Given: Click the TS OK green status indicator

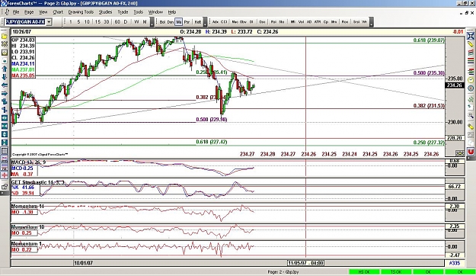Looking at the screenshot, I should [396, 271].
